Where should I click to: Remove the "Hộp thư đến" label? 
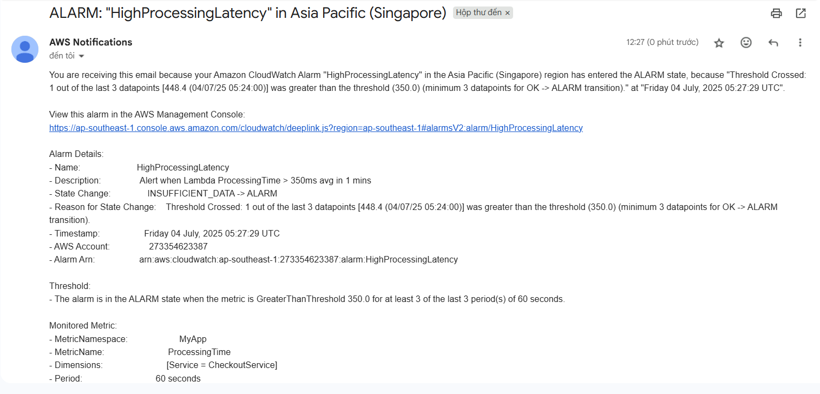tap(508, 13)
